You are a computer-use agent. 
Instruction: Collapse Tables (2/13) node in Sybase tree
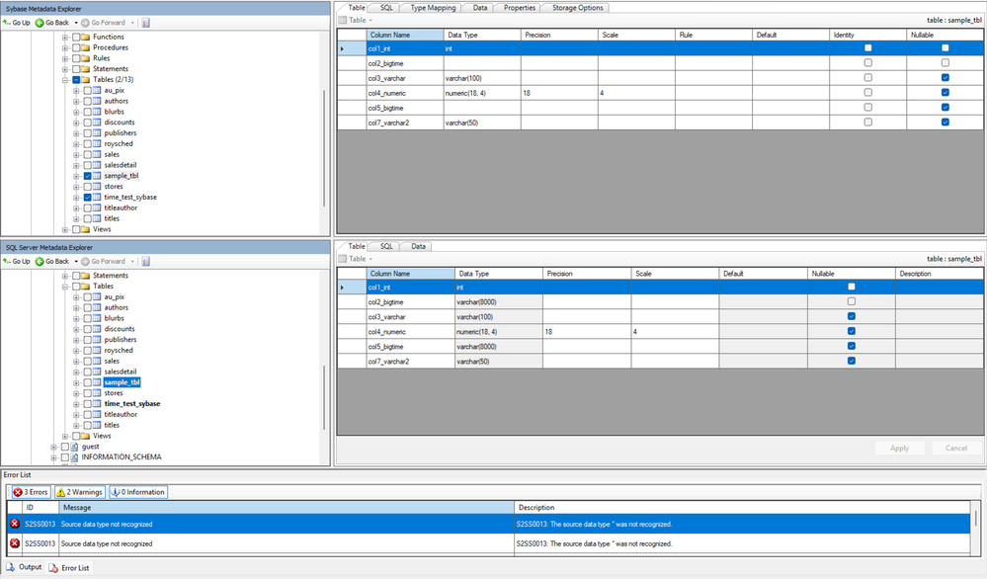pyautogui.click(x=65, y=81)
